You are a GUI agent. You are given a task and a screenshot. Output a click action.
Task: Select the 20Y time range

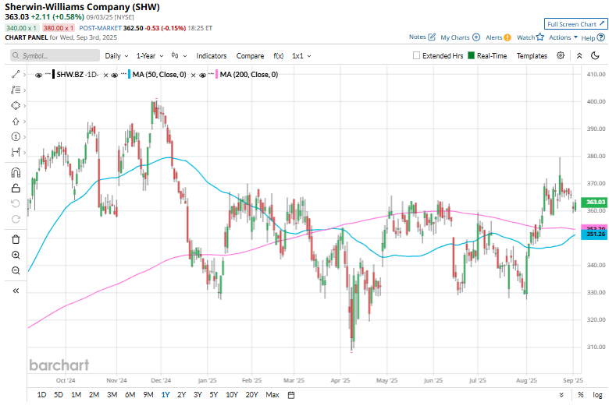pos(251,395)
